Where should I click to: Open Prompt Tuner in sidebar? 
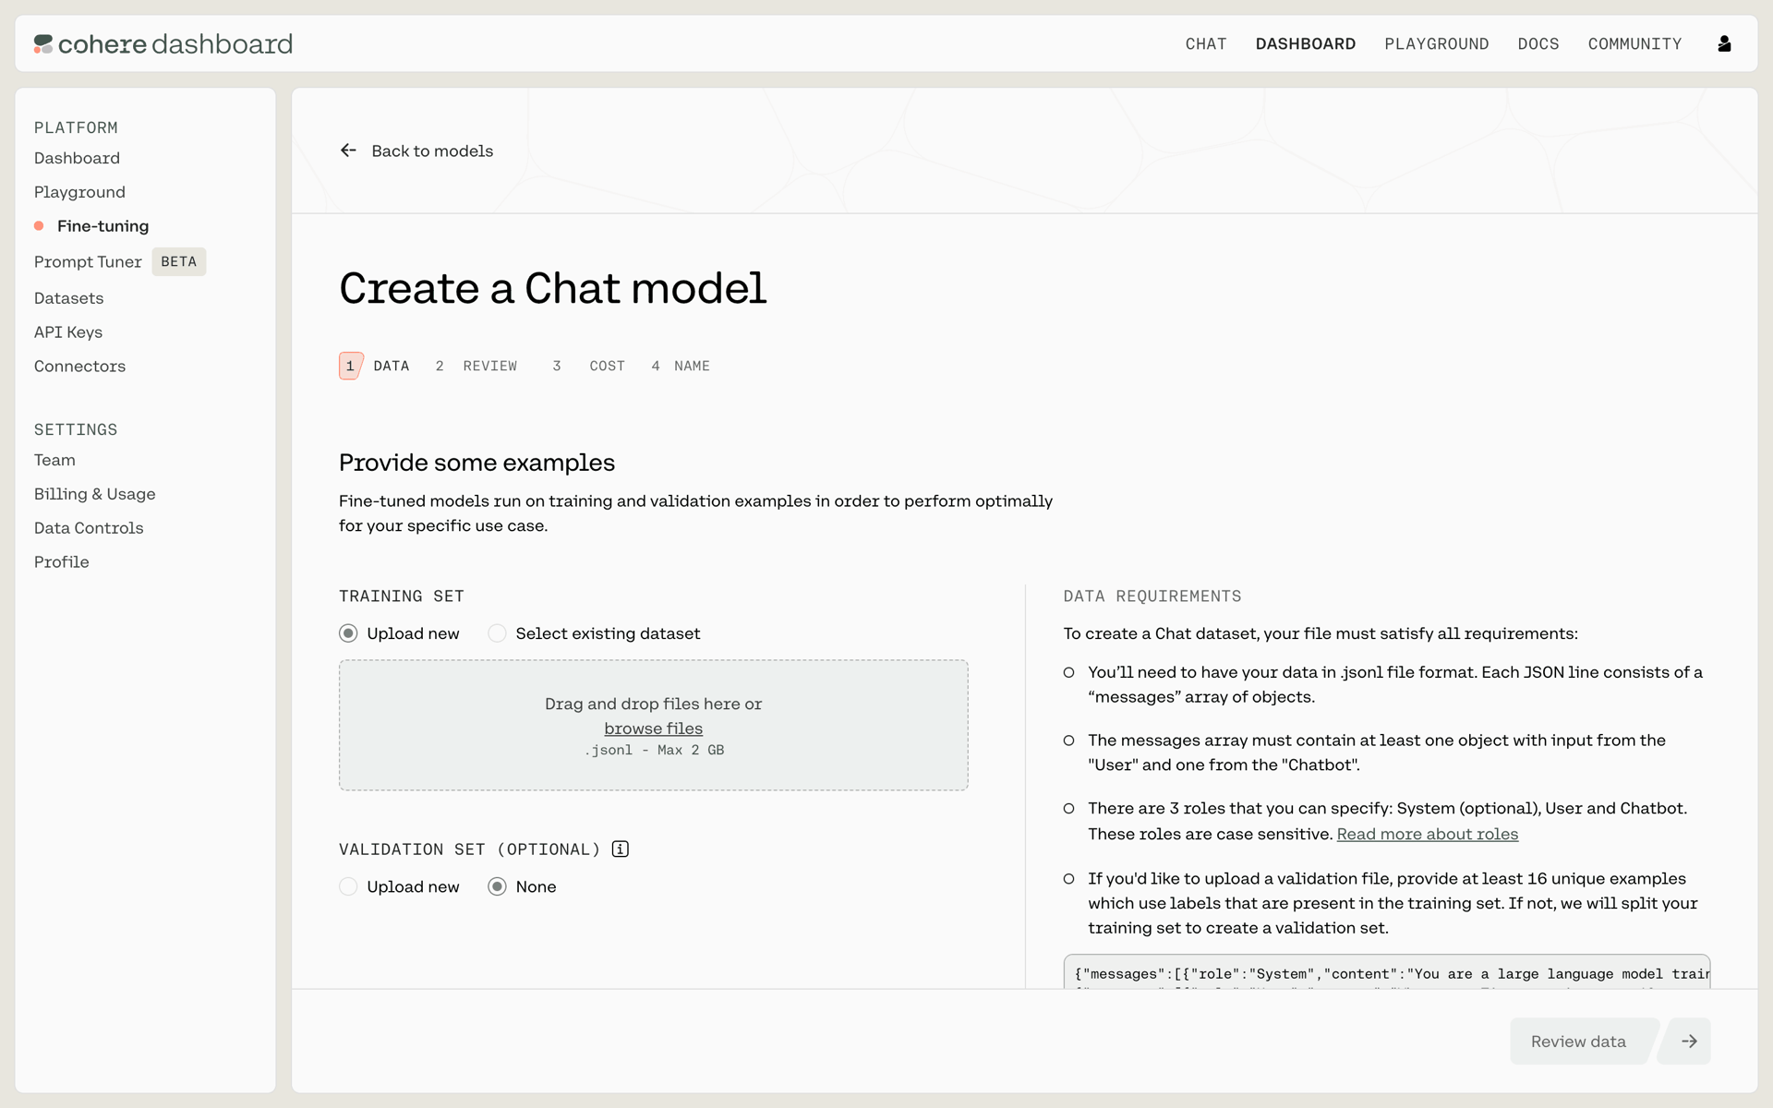click(x=88, y=262)
